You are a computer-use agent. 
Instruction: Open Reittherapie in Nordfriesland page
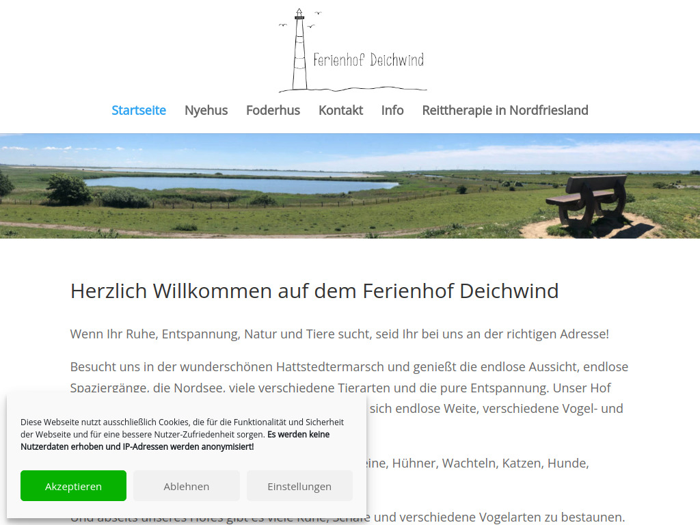click(504, 110)
